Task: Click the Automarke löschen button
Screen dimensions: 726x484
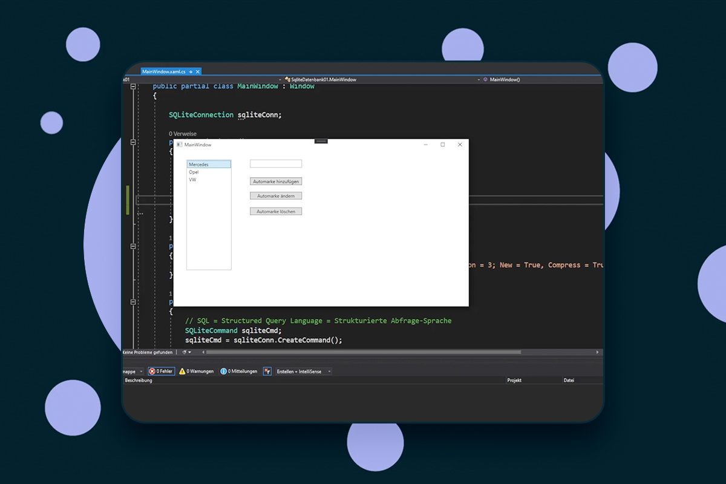Action: pyautogui.click(x=276, y=212)
